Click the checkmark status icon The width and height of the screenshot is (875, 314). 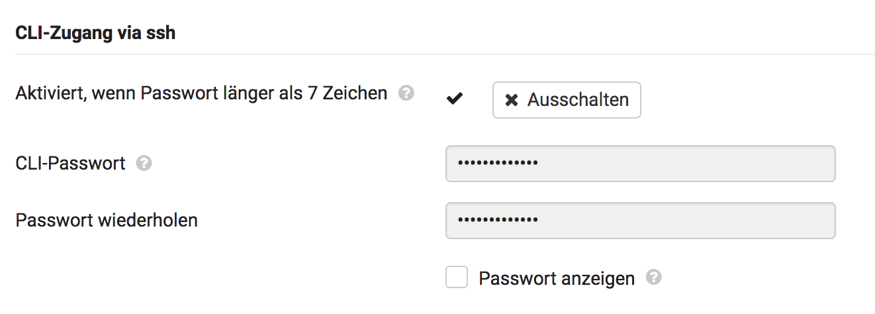[455, 99]
